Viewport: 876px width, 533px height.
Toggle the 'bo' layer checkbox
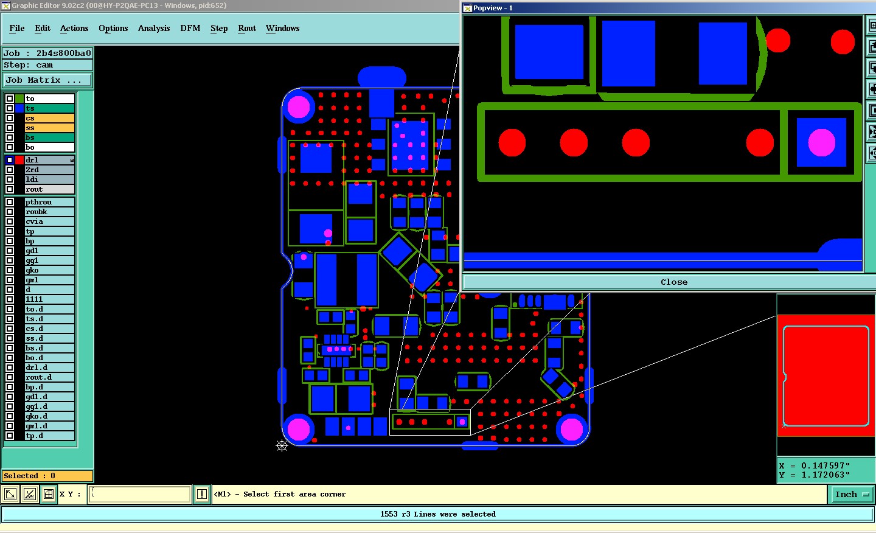(x=10, y=147)
